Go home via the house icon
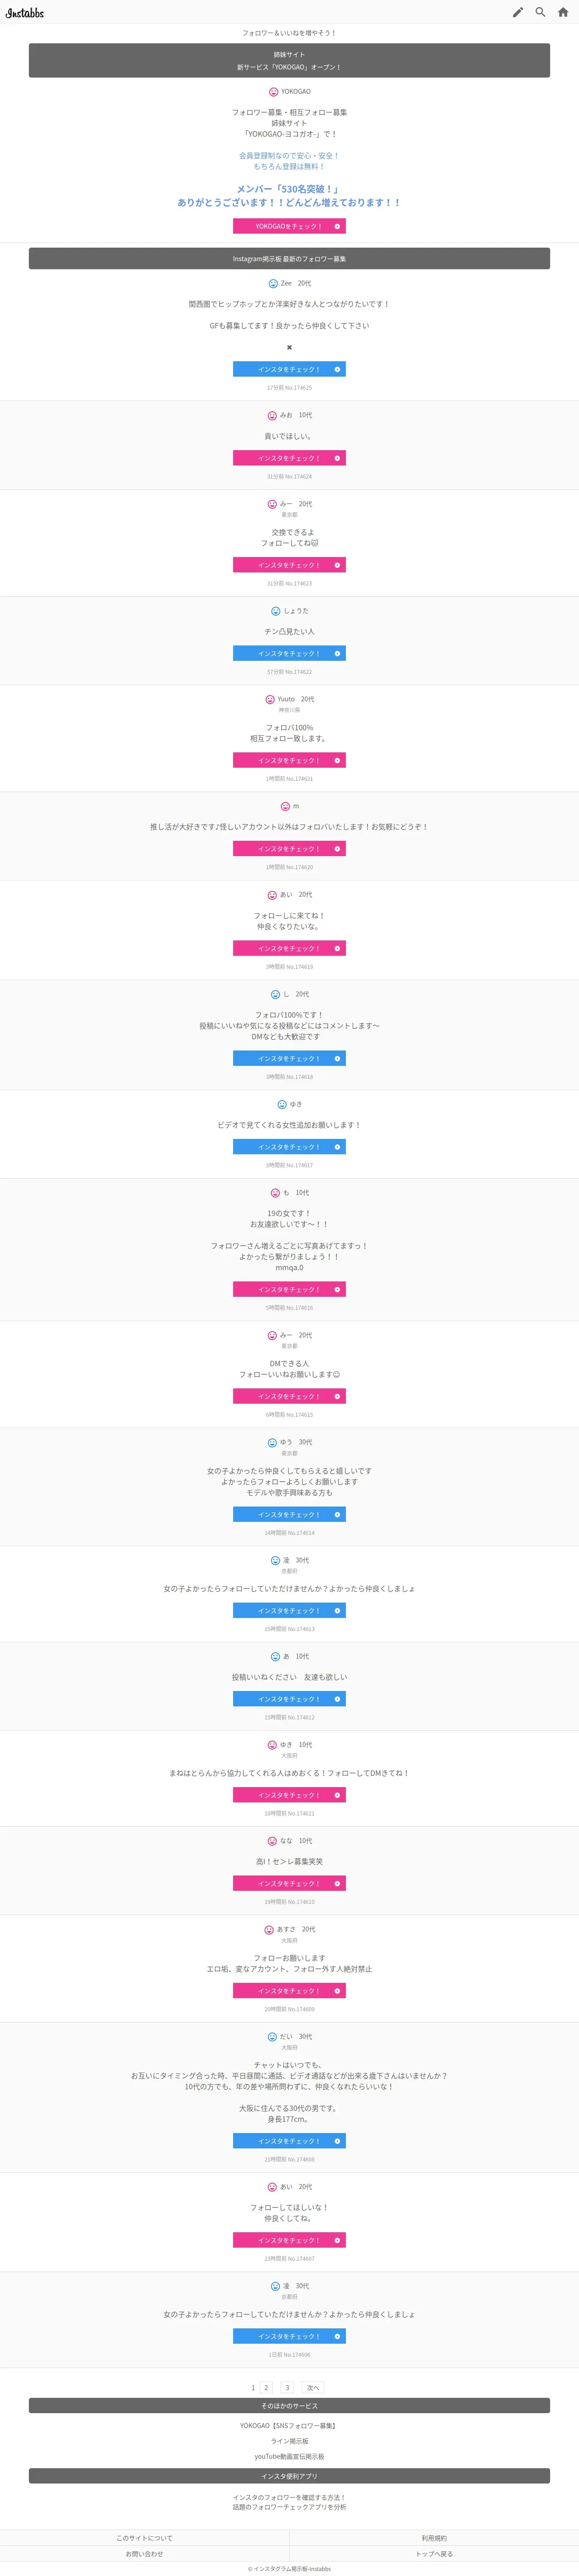This screenshot has width=579, height=2576. click(563, 13)
